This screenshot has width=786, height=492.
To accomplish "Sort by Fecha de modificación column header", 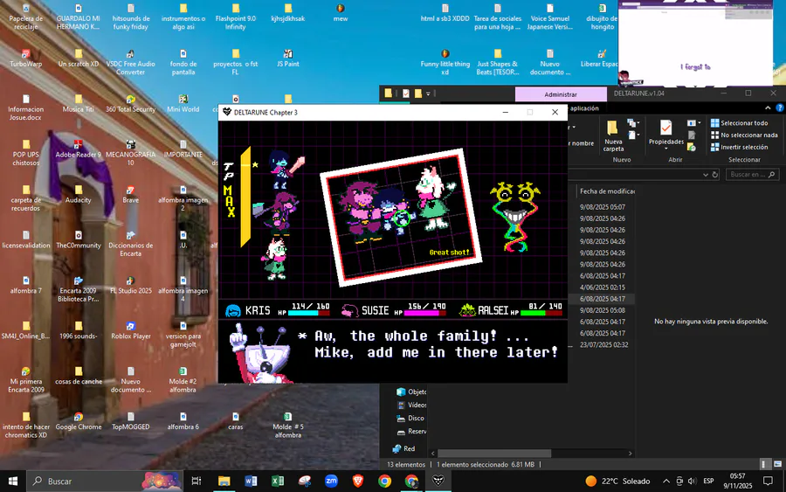I will (607, 191).
